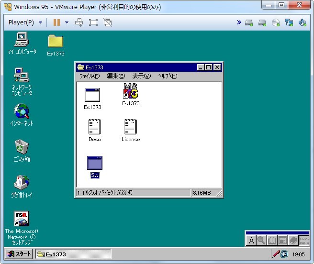This screenshot has width=314, height=264.
Task: Maximize the Es1373 folder window
Action: click(x=208, y=67)
